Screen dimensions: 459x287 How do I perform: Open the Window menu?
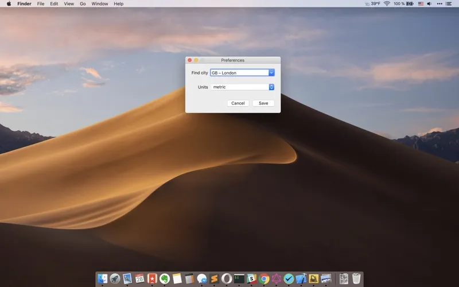tap(99, 3)
